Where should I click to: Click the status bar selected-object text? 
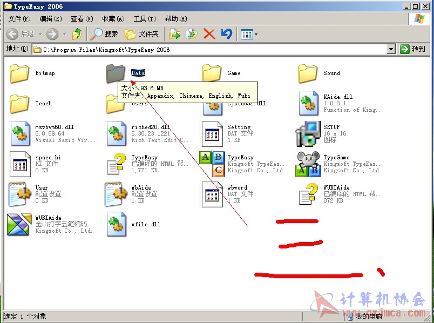click(25, 317)
